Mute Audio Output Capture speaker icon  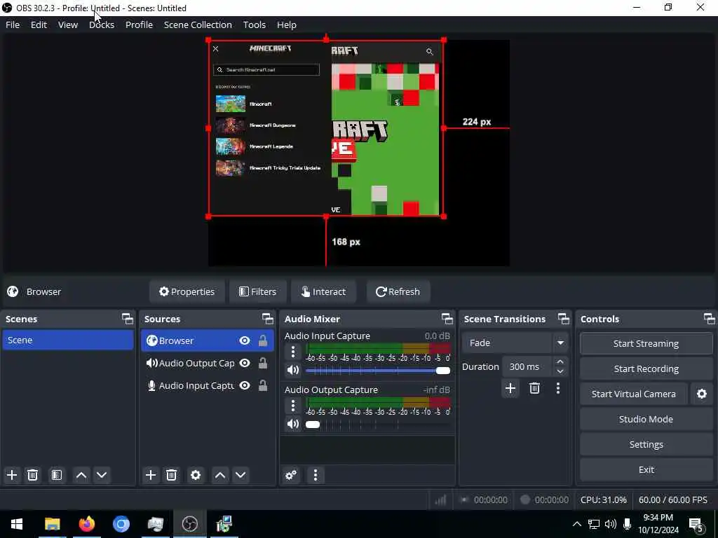[x=293, y=424]
